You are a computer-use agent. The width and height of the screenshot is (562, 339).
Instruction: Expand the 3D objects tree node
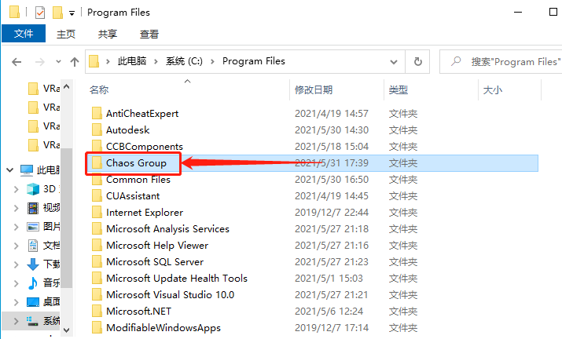tap(17, 189)
